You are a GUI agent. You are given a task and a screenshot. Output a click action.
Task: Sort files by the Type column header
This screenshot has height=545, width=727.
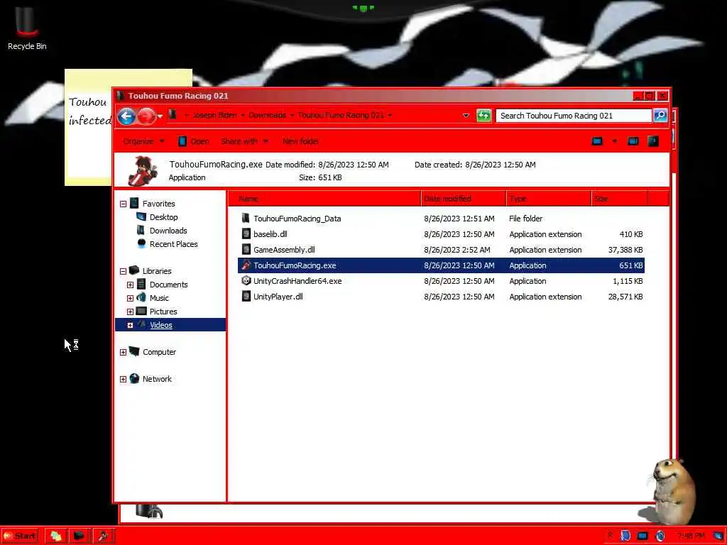[550, 199]
